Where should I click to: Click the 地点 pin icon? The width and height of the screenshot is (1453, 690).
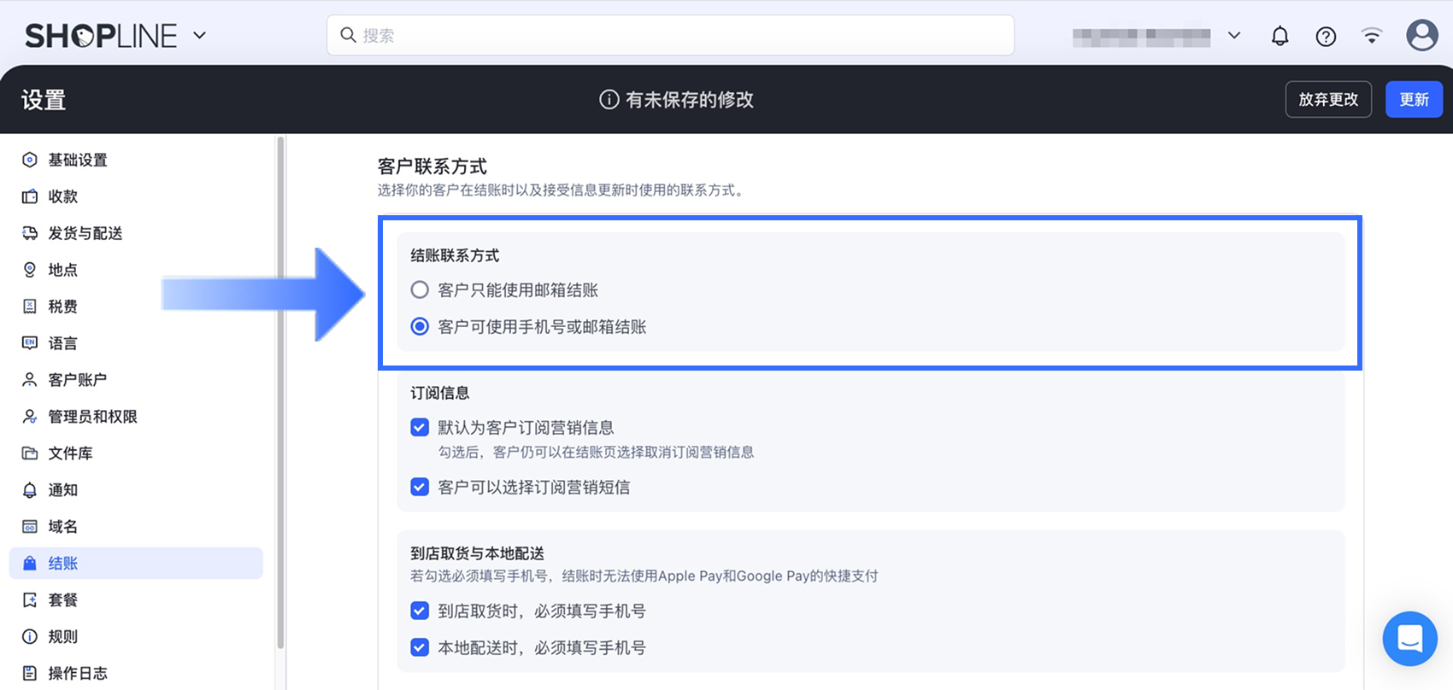[30, 270]
